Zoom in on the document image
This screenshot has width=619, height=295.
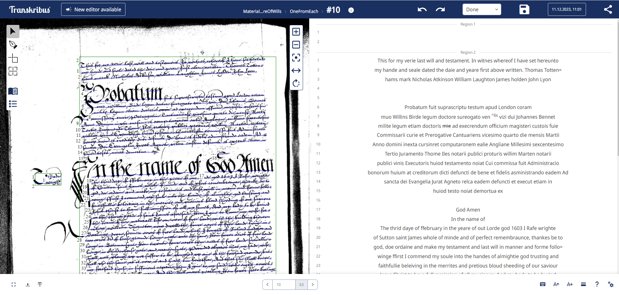pos(296,31)
